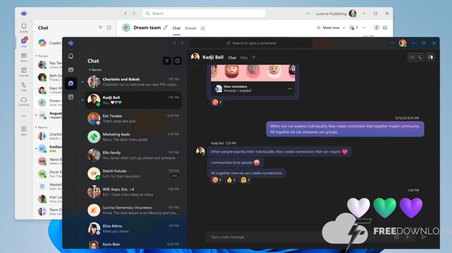
Task: Toggle the side panel button in chat header
Action: point(431,57)
